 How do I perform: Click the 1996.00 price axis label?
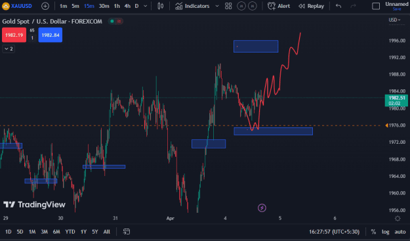(x=397, y=41)
